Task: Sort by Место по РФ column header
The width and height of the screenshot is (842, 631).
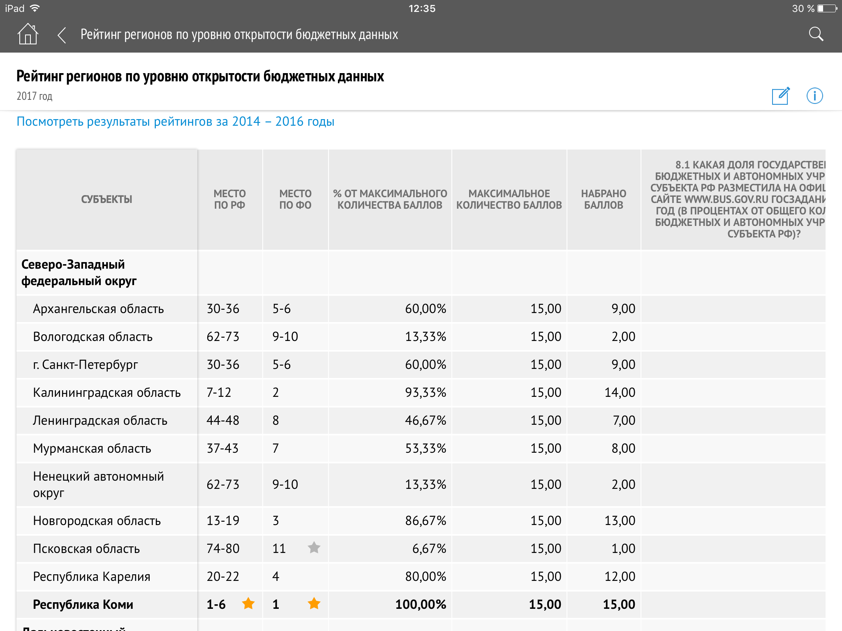Action: (x=229, y=199)
